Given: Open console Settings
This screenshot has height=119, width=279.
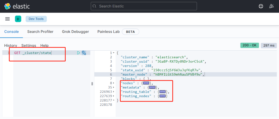Looking at the screenshot, I should [x=29, y=45].
